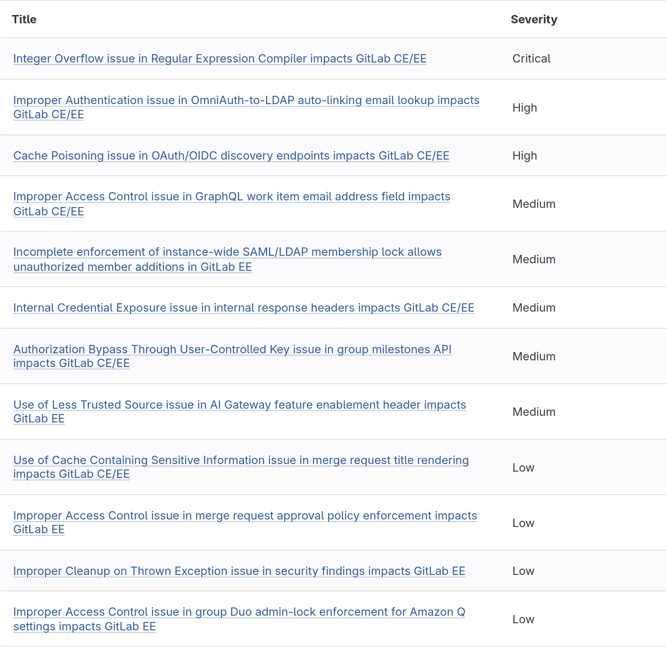The image size is (666, 647).
Task: Open the SAML/LDAP membership lock enforcement link
Action: click(228, 260)
